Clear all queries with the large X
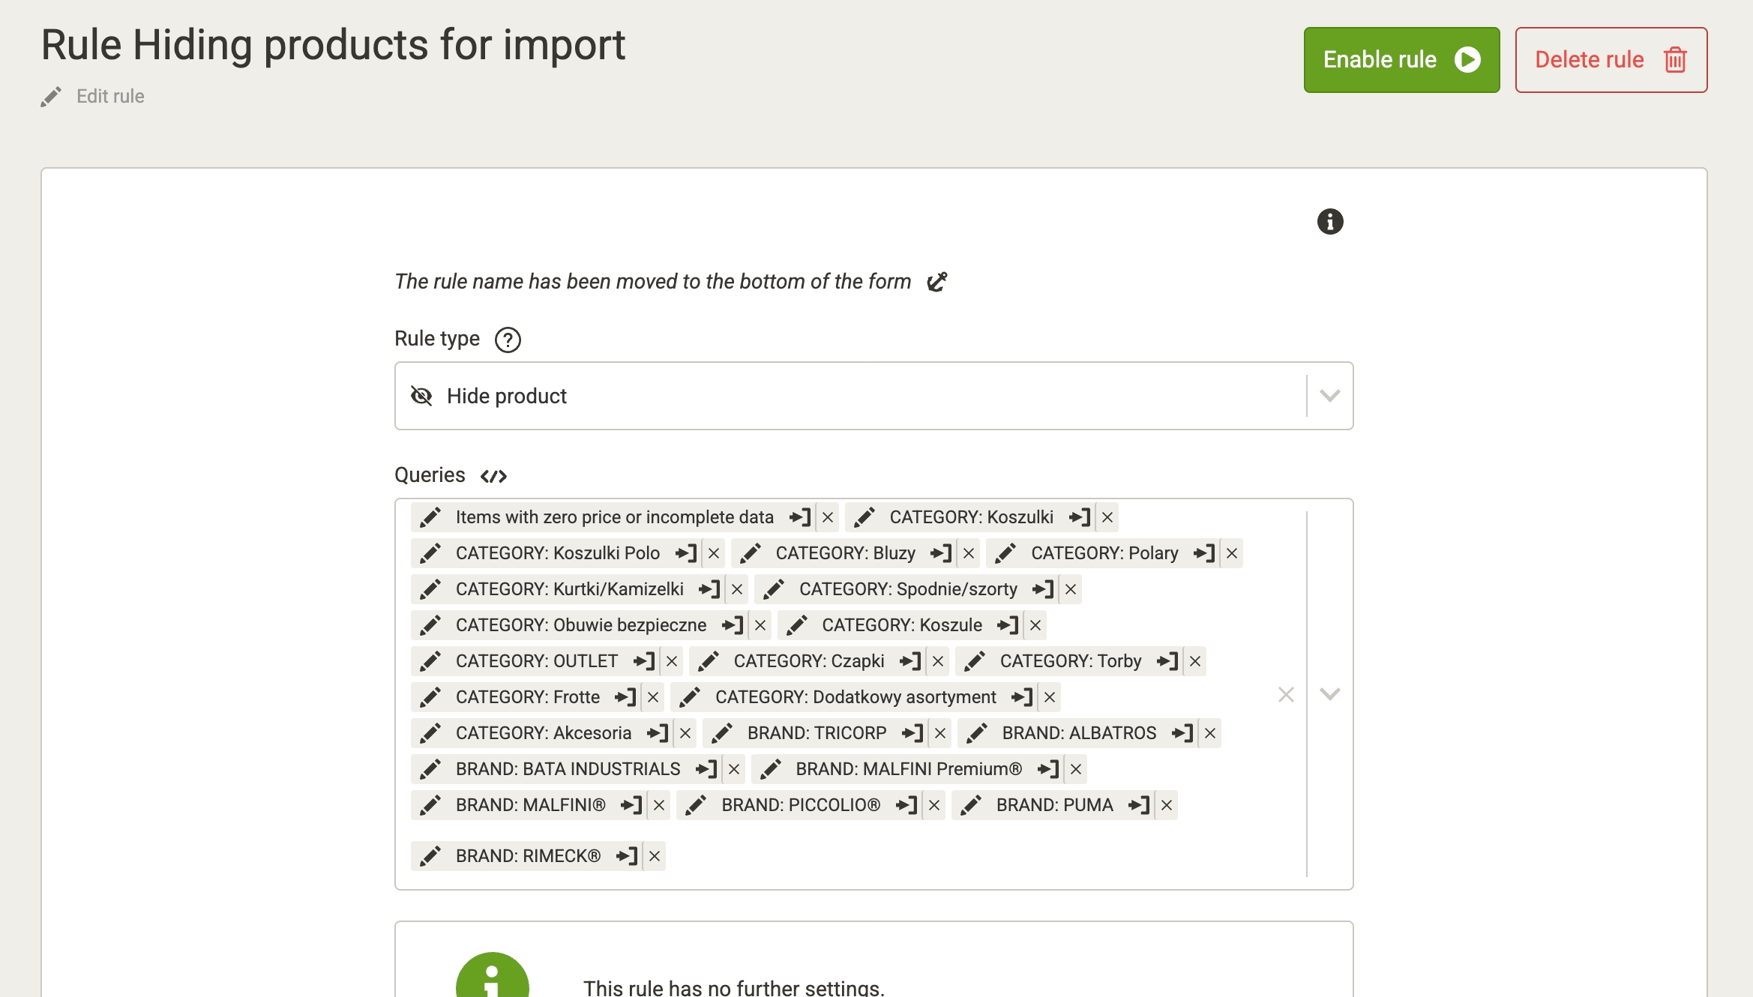Viewport: 1753px width, 997px height. (1286, 695)
